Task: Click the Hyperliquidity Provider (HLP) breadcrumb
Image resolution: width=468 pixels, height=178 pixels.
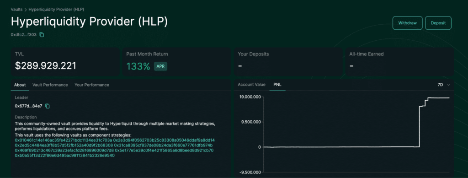Action: click(56, 9)
